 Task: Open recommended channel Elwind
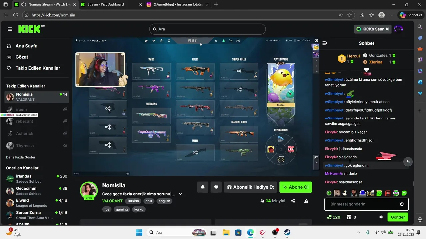tap(37, 203)
